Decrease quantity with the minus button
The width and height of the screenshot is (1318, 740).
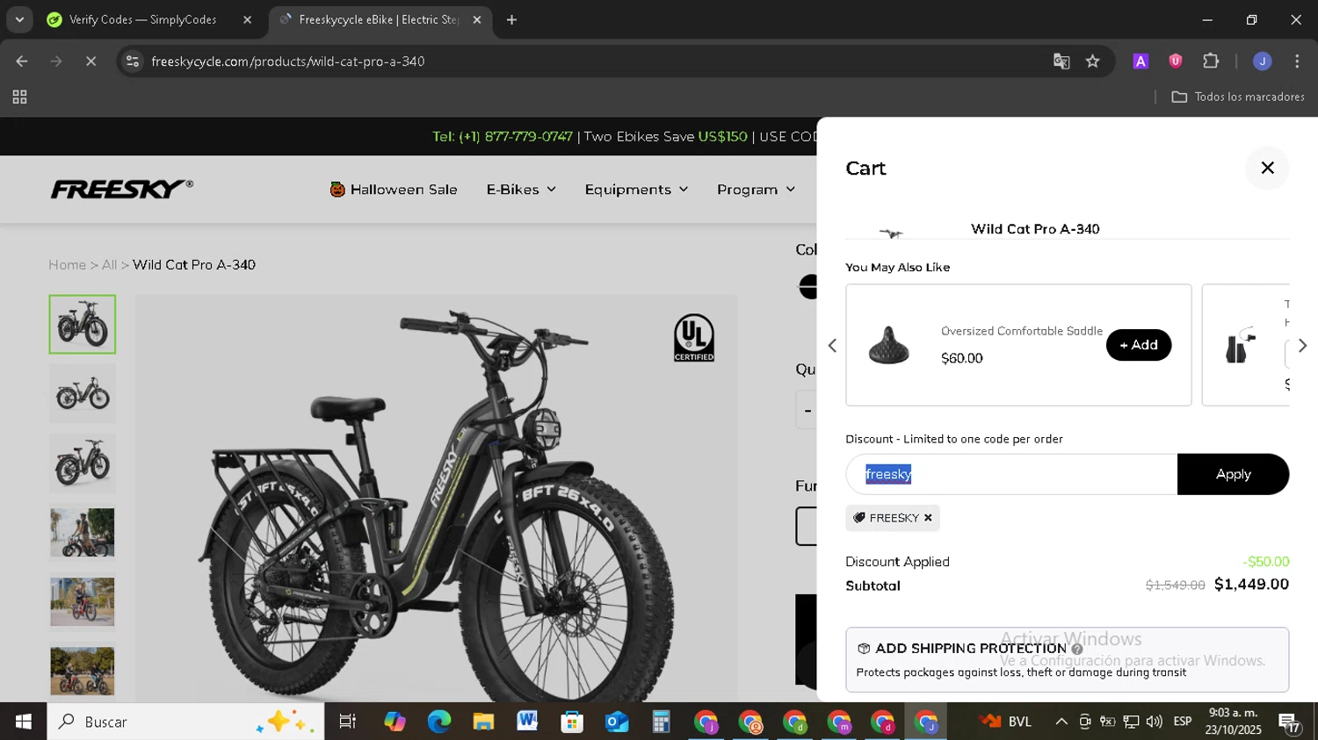(x=807, y=410)
